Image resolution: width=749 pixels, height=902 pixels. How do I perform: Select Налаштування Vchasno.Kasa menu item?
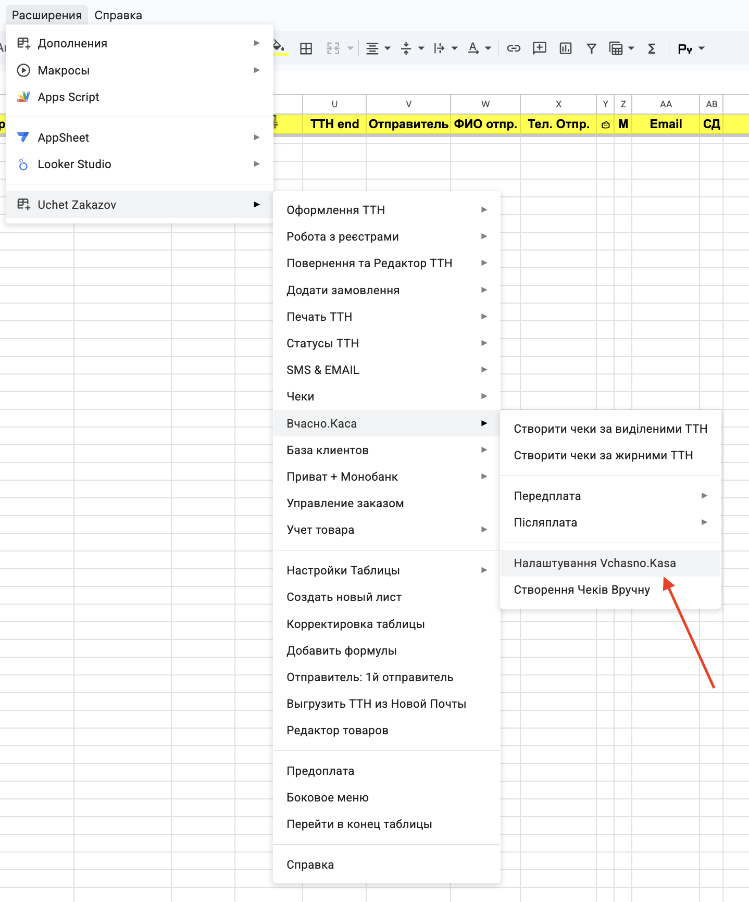point(595,563)
